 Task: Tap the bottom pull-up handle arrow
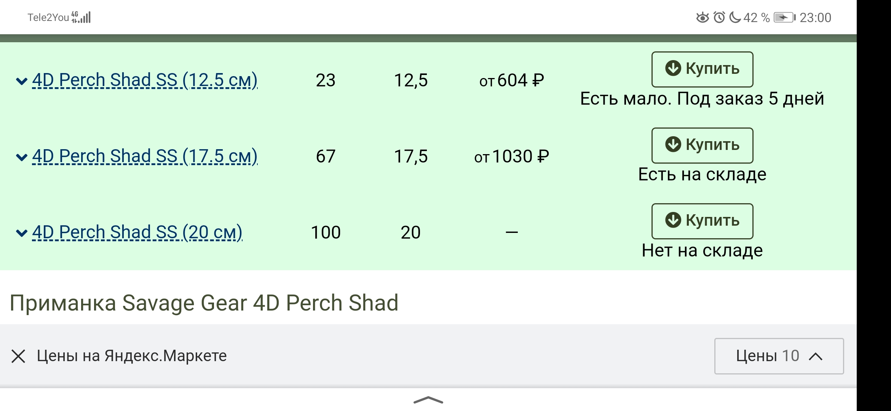coord(428,400)
